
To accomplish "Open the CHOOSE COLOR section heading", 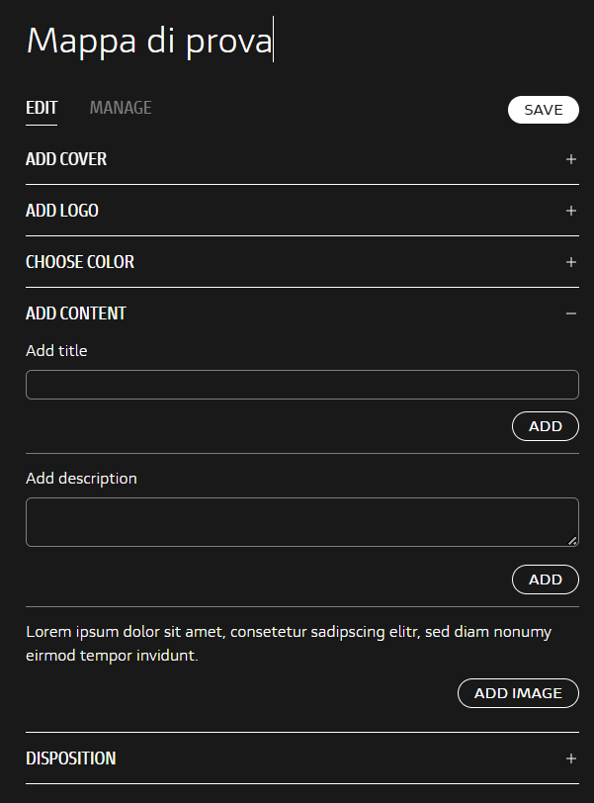I will pyautogui.click(x=80, y=262).
